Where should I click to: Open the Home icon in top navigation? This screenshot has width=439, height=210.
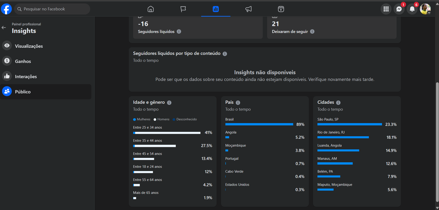click(x=151, y=9)
